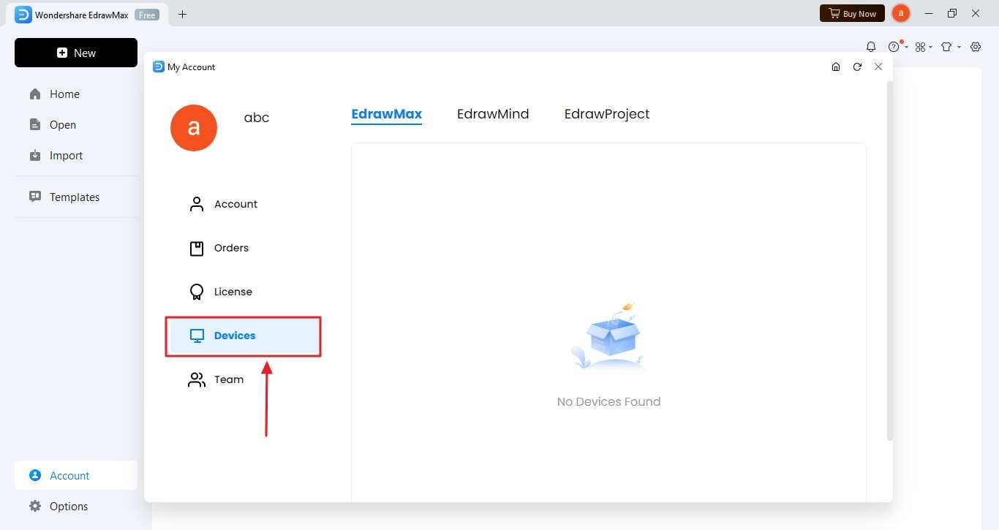Expand the apps grid menu
Screen dimensions: 999x530
tap(924, 47)
